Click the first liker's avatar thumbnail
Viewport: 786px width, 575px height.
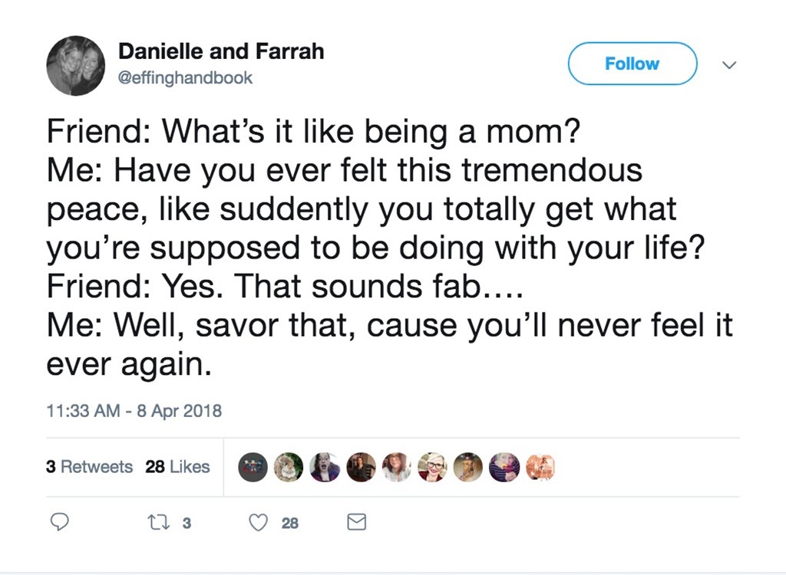coord(253,467)
